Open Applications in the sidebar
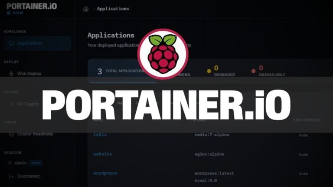The width and height of the screenshot is (333, 187). click(x=37, y=43)
